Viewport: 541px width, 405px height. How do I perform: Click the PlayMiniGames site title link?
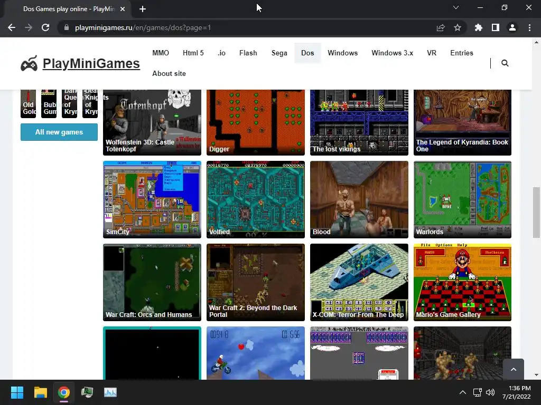click(x=91, y=63)
